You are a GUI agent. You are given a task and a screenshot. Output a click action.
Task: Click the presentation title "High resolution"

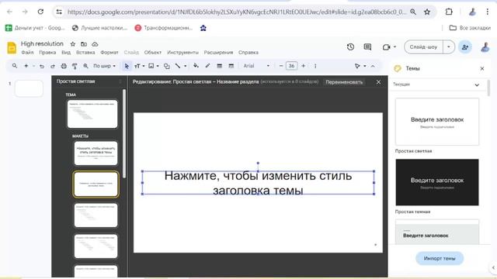click(42, 43)
